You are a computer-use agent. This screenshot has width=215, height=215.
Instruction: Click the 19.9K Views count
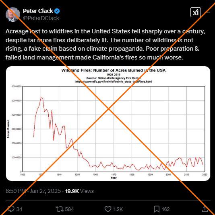click(x=79, y=191)
